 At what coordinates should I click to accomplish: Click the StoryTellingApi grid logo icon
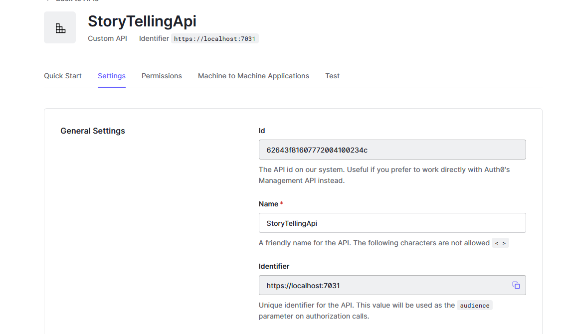(60, 28)
